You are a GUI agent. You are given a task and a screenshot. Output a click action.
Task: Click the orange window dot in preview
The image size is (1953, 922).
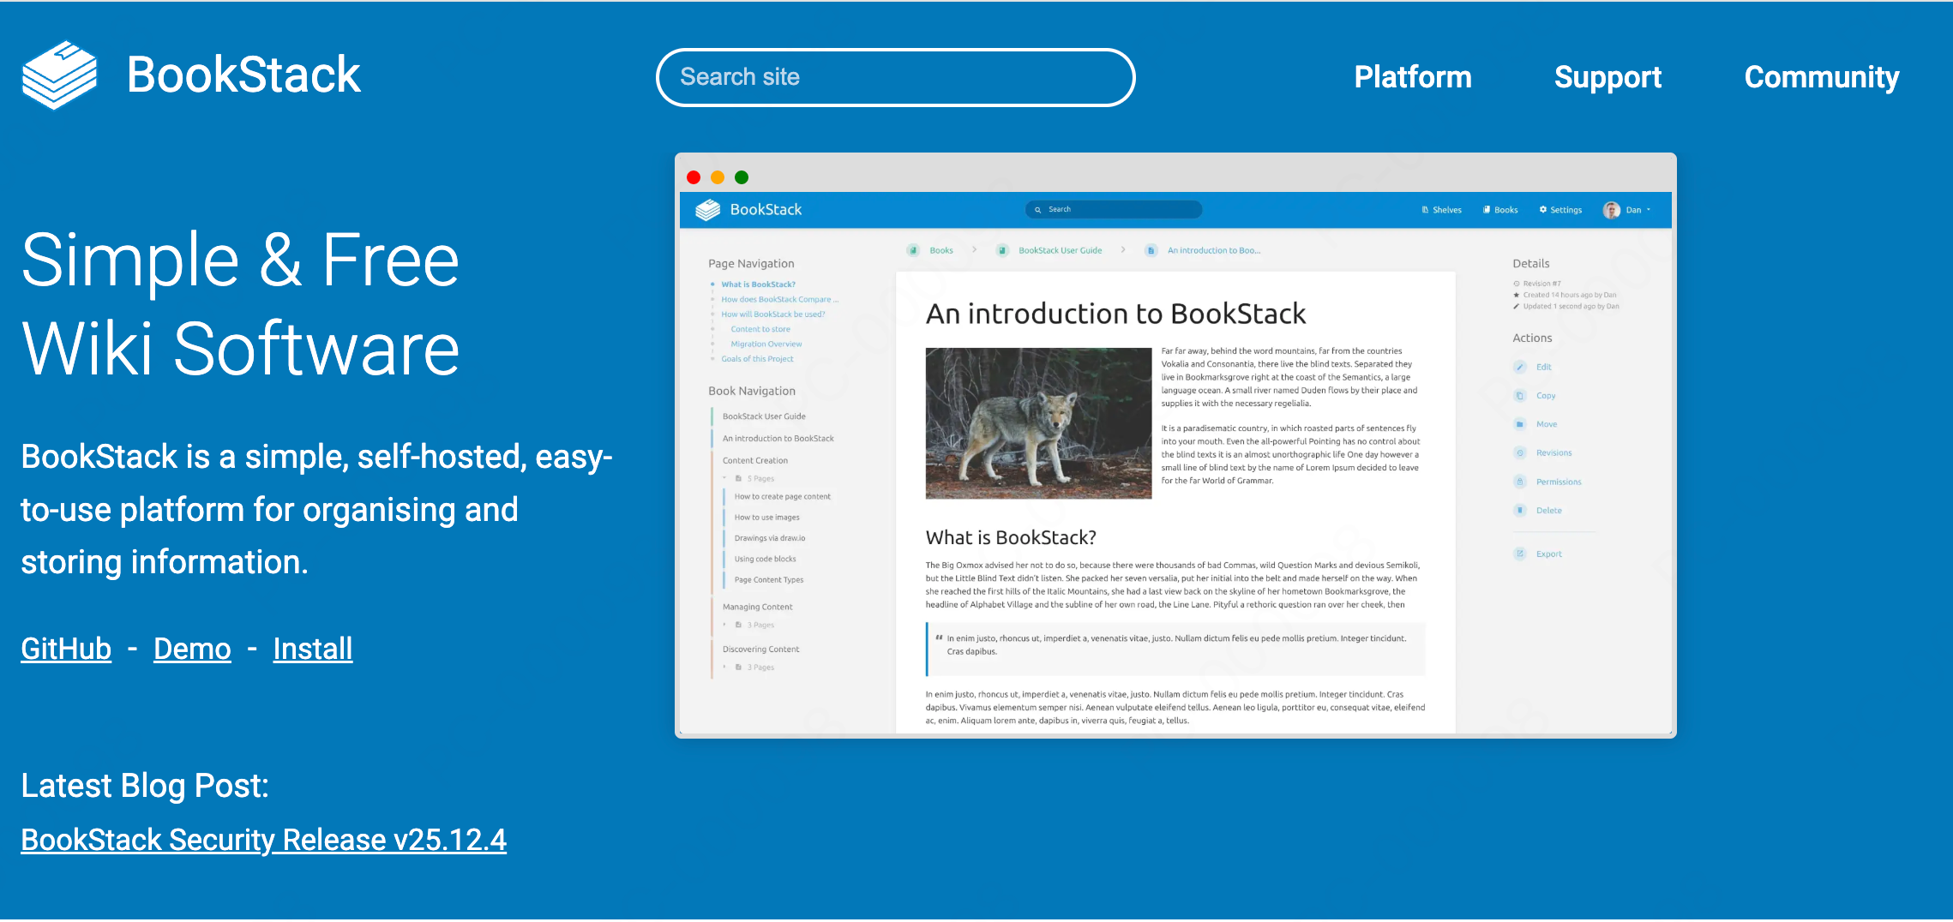pos(718,177)
